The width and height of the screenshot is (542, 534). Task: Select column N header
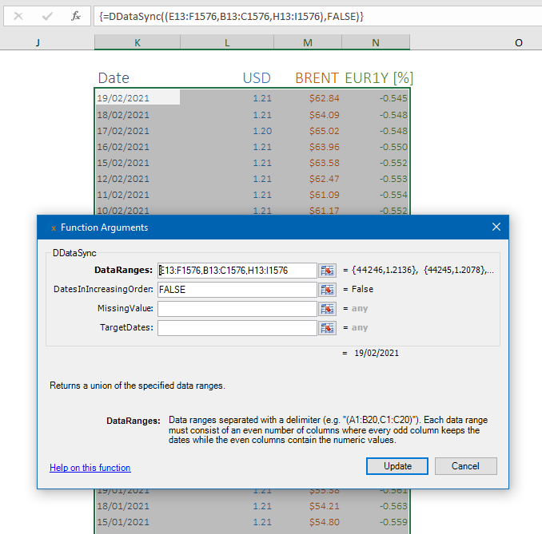pyautogui.click(x=376, y=42)
